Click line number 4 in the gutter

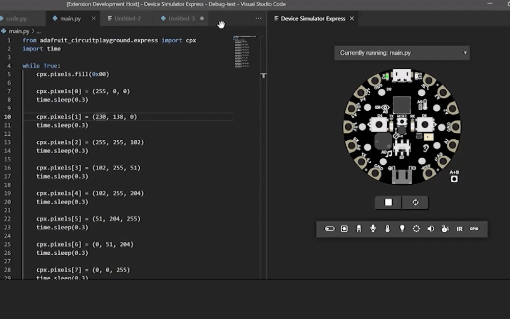click(9, 66)
